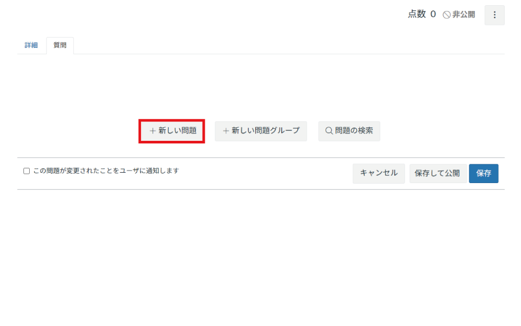
Task: Click the plus icon on 新しい問題
Action: (x=153, y=131)
